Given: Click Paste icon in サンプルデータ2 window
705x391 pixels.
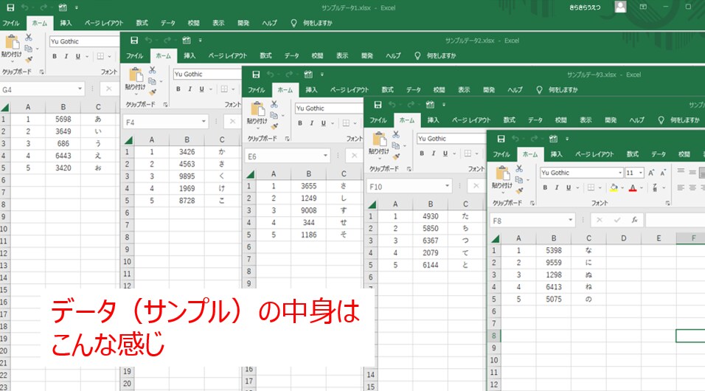Looking at the screenshot, I should pyautogui.click(x=136, y=75).
